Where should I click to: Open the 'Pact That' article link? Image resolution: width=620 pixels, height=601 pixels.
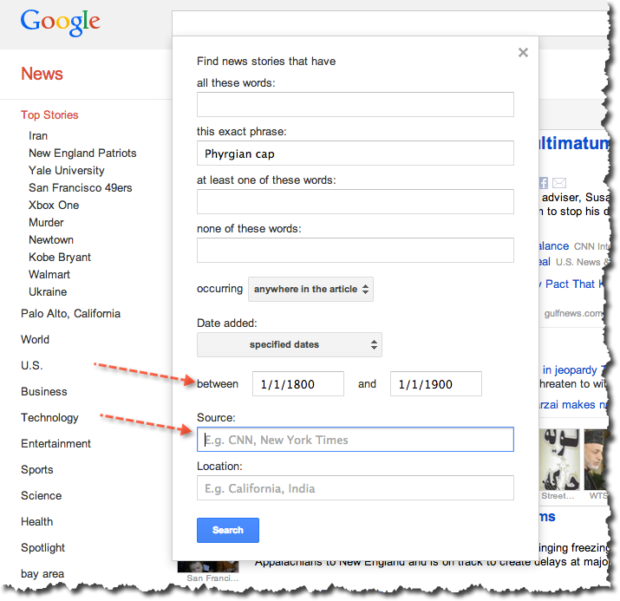click(x=570, y=284)
